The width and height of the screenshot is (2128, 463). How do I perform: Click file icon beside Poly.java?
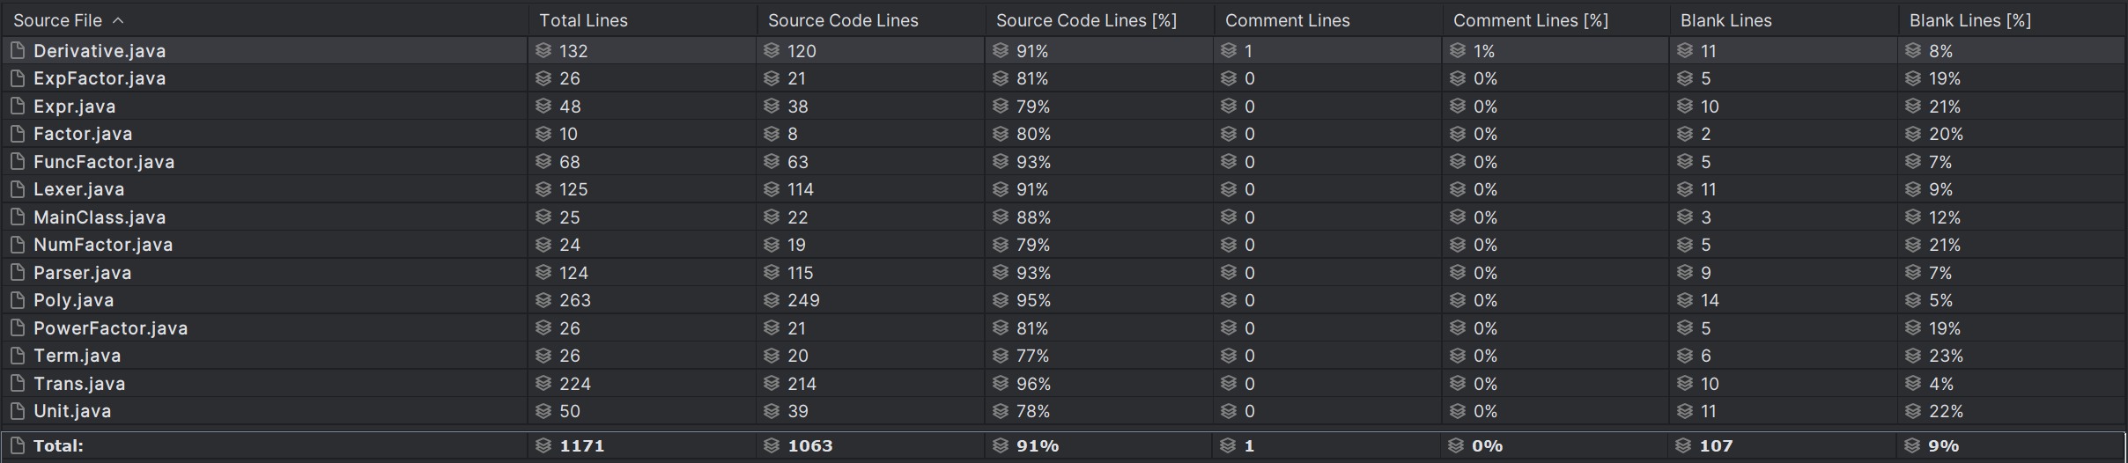coord(17,300)
